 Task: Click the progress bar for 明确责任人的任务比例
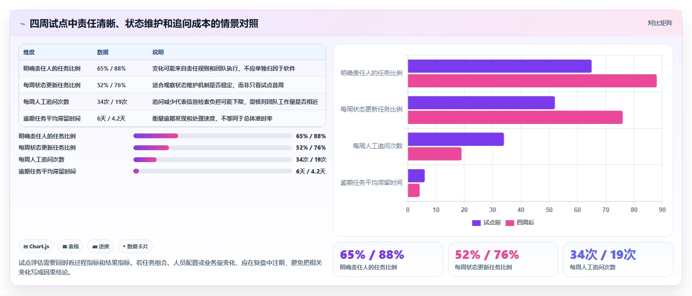[212, 136]
